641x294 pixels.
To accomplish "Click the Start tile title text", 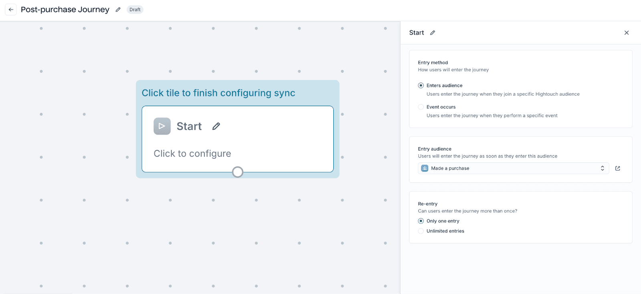I will click(x=189, y=126).
